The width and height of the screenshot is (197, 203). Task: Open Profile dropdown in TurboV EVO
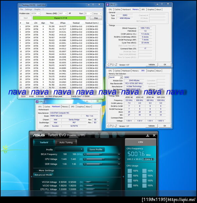point(69,149)
